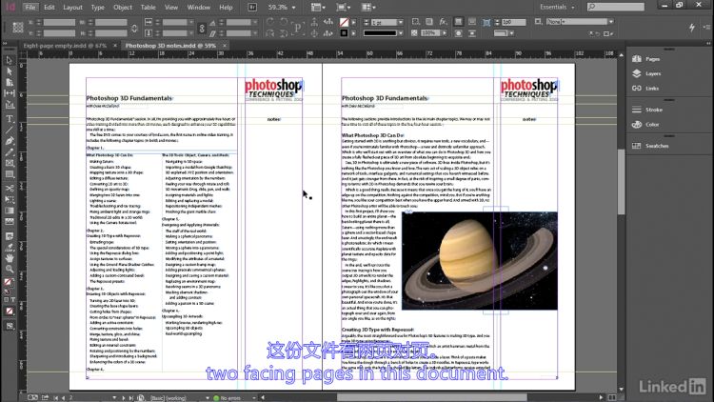
Task: Select the Line tool
Action: tap(10, 130)
